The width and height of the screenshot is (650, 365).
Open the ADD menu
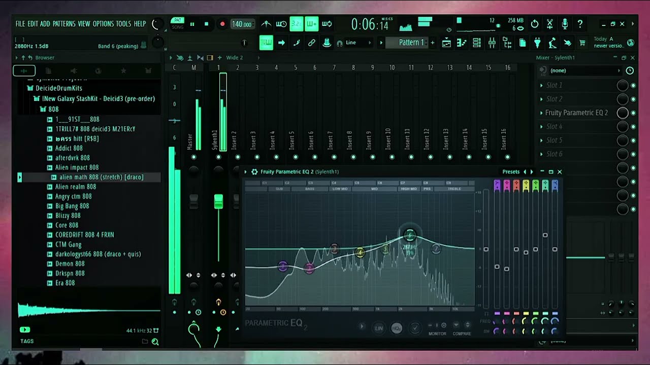pos(45,24)
